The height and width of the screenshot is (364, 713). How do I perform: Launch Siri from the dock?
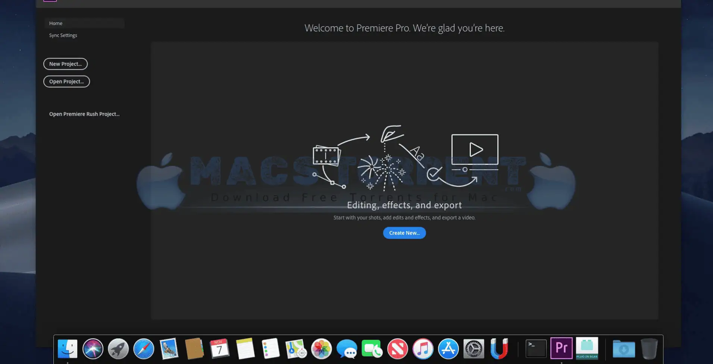coord(93,349)
